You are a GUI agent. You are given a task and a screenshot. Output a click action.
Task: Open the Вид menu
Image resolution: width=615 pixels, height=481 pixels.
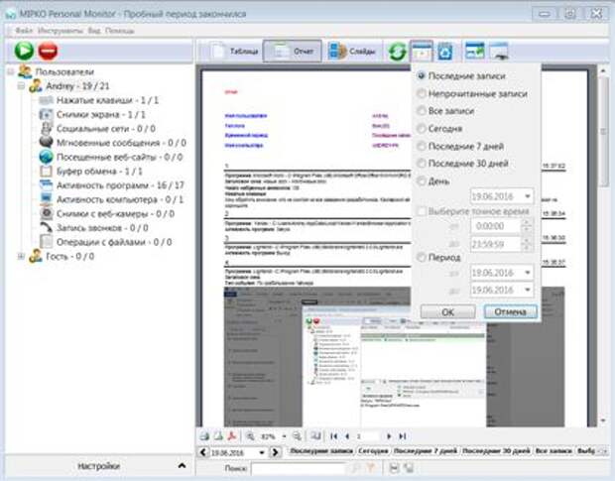[x=94, y=31]
